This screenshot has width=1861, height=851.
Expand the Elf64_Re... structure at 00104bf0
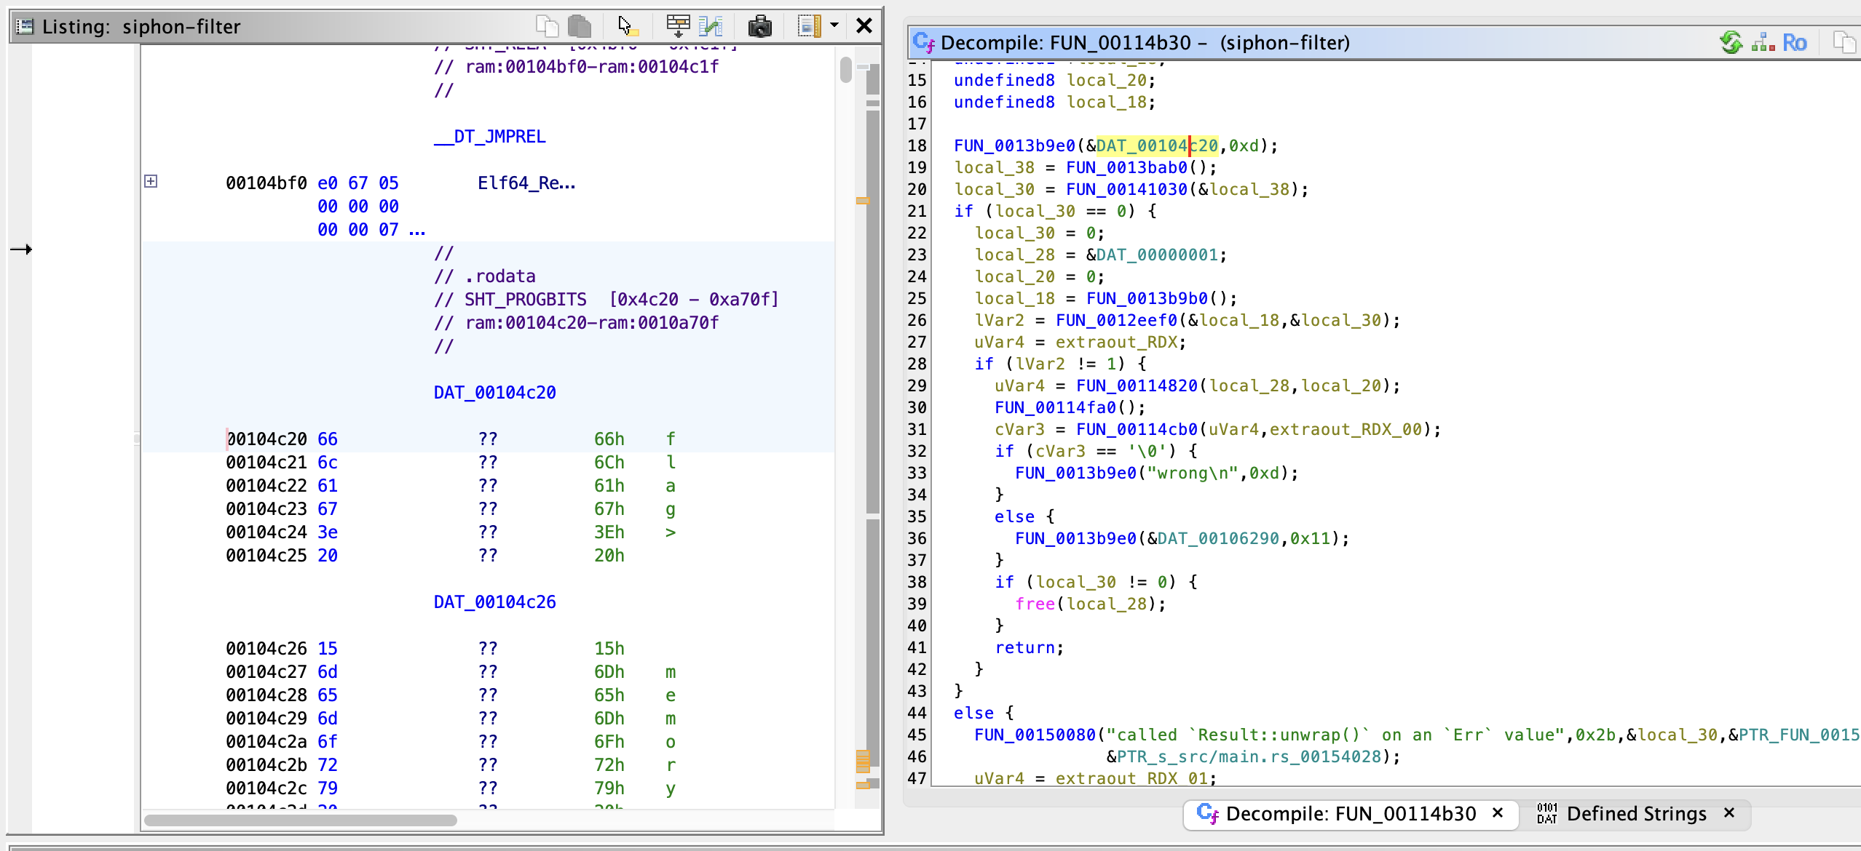(151, 181)
